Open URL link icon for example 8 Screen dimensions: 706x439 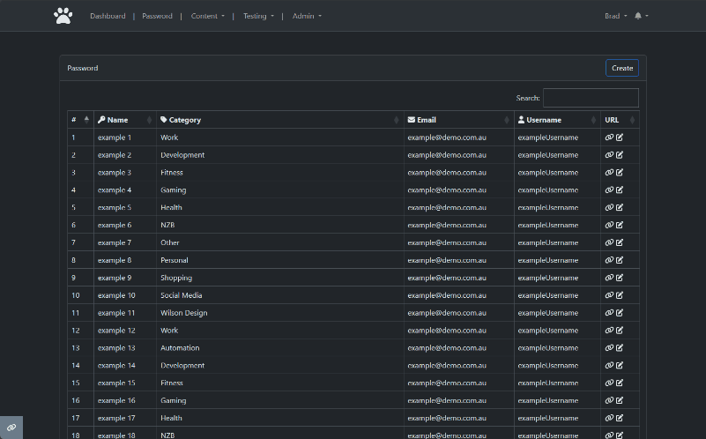609,260
